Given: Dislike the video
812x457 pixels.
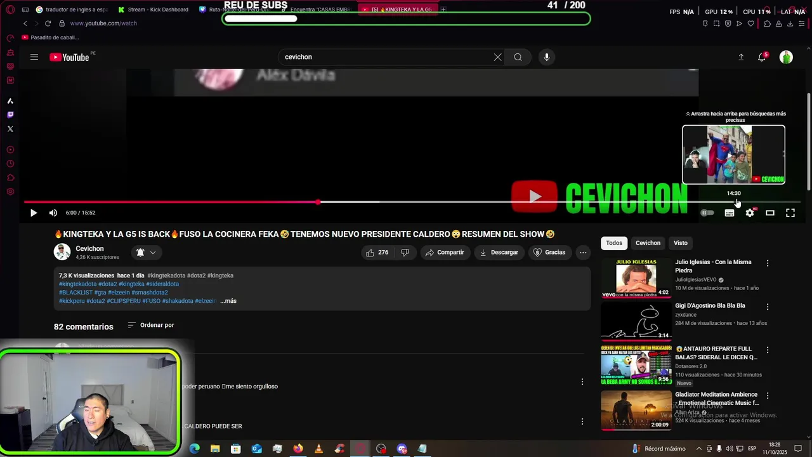Looking at the screenshot, I should [x=405, y=253].
